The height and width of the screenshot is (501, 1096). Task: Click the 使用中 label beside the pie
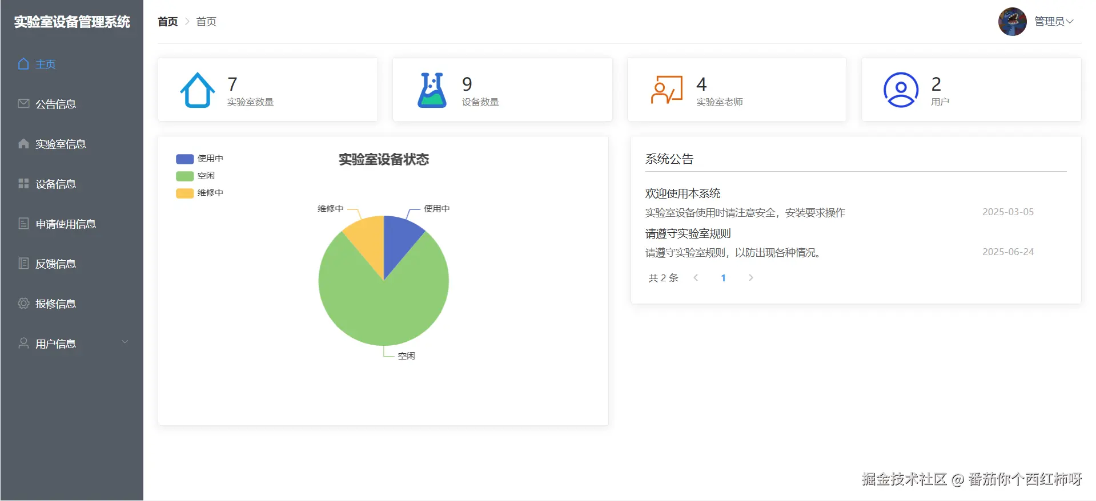point(436,209)
